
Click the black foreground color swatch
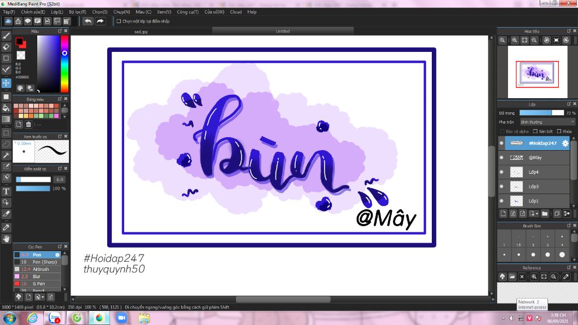[x=19, y=41]
